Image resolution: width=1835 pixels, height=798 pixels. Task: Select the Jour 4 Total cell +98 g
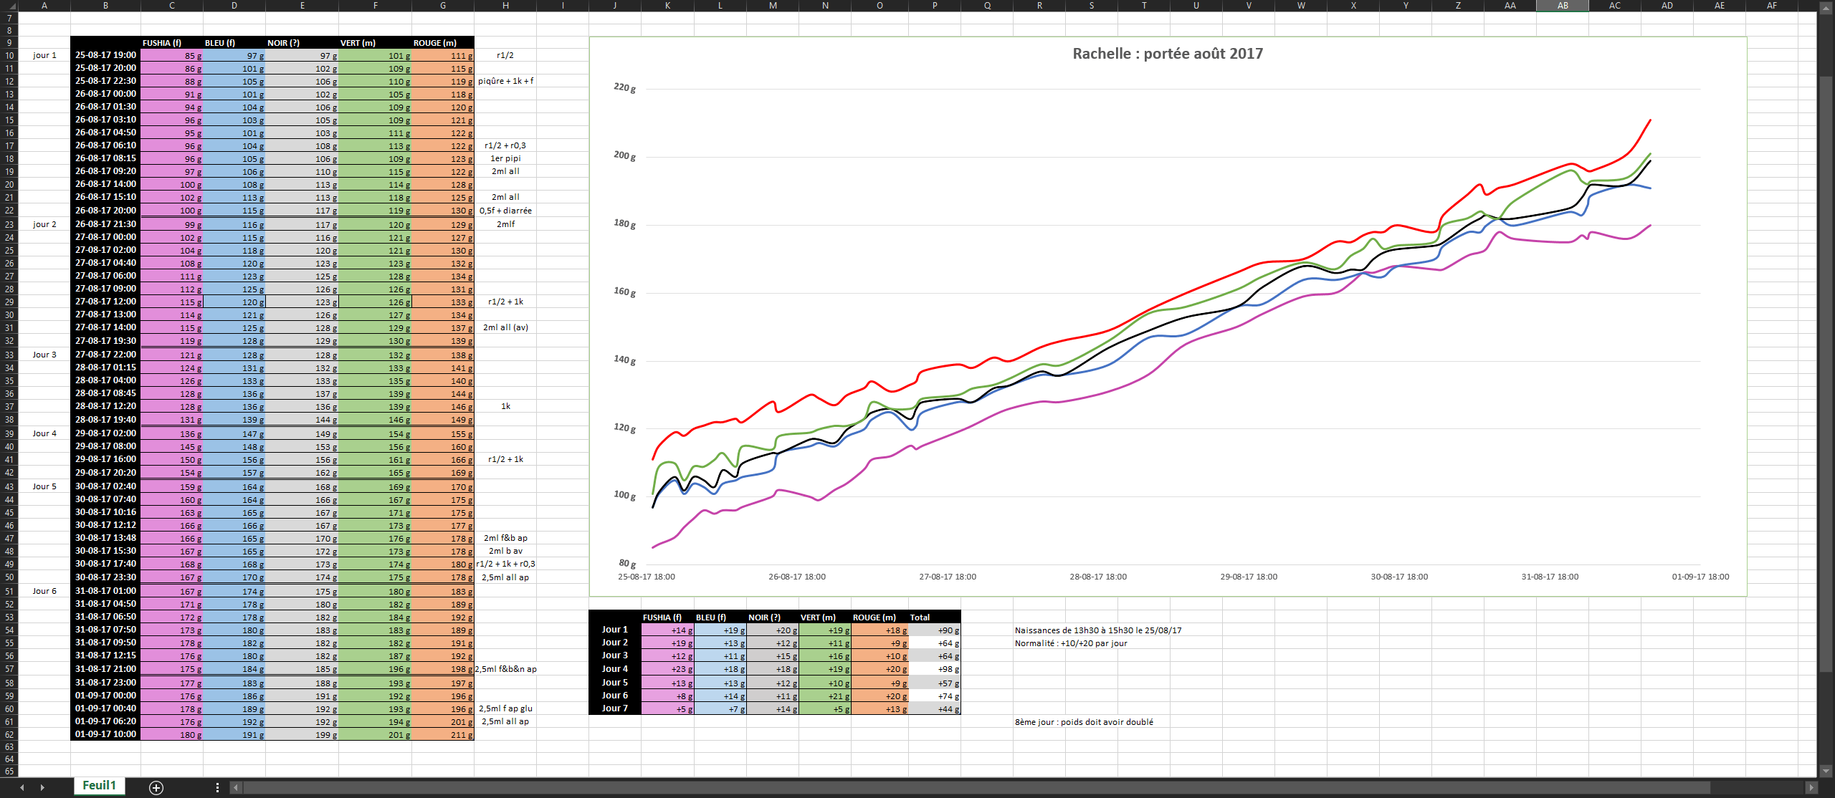tap(934, 669)
